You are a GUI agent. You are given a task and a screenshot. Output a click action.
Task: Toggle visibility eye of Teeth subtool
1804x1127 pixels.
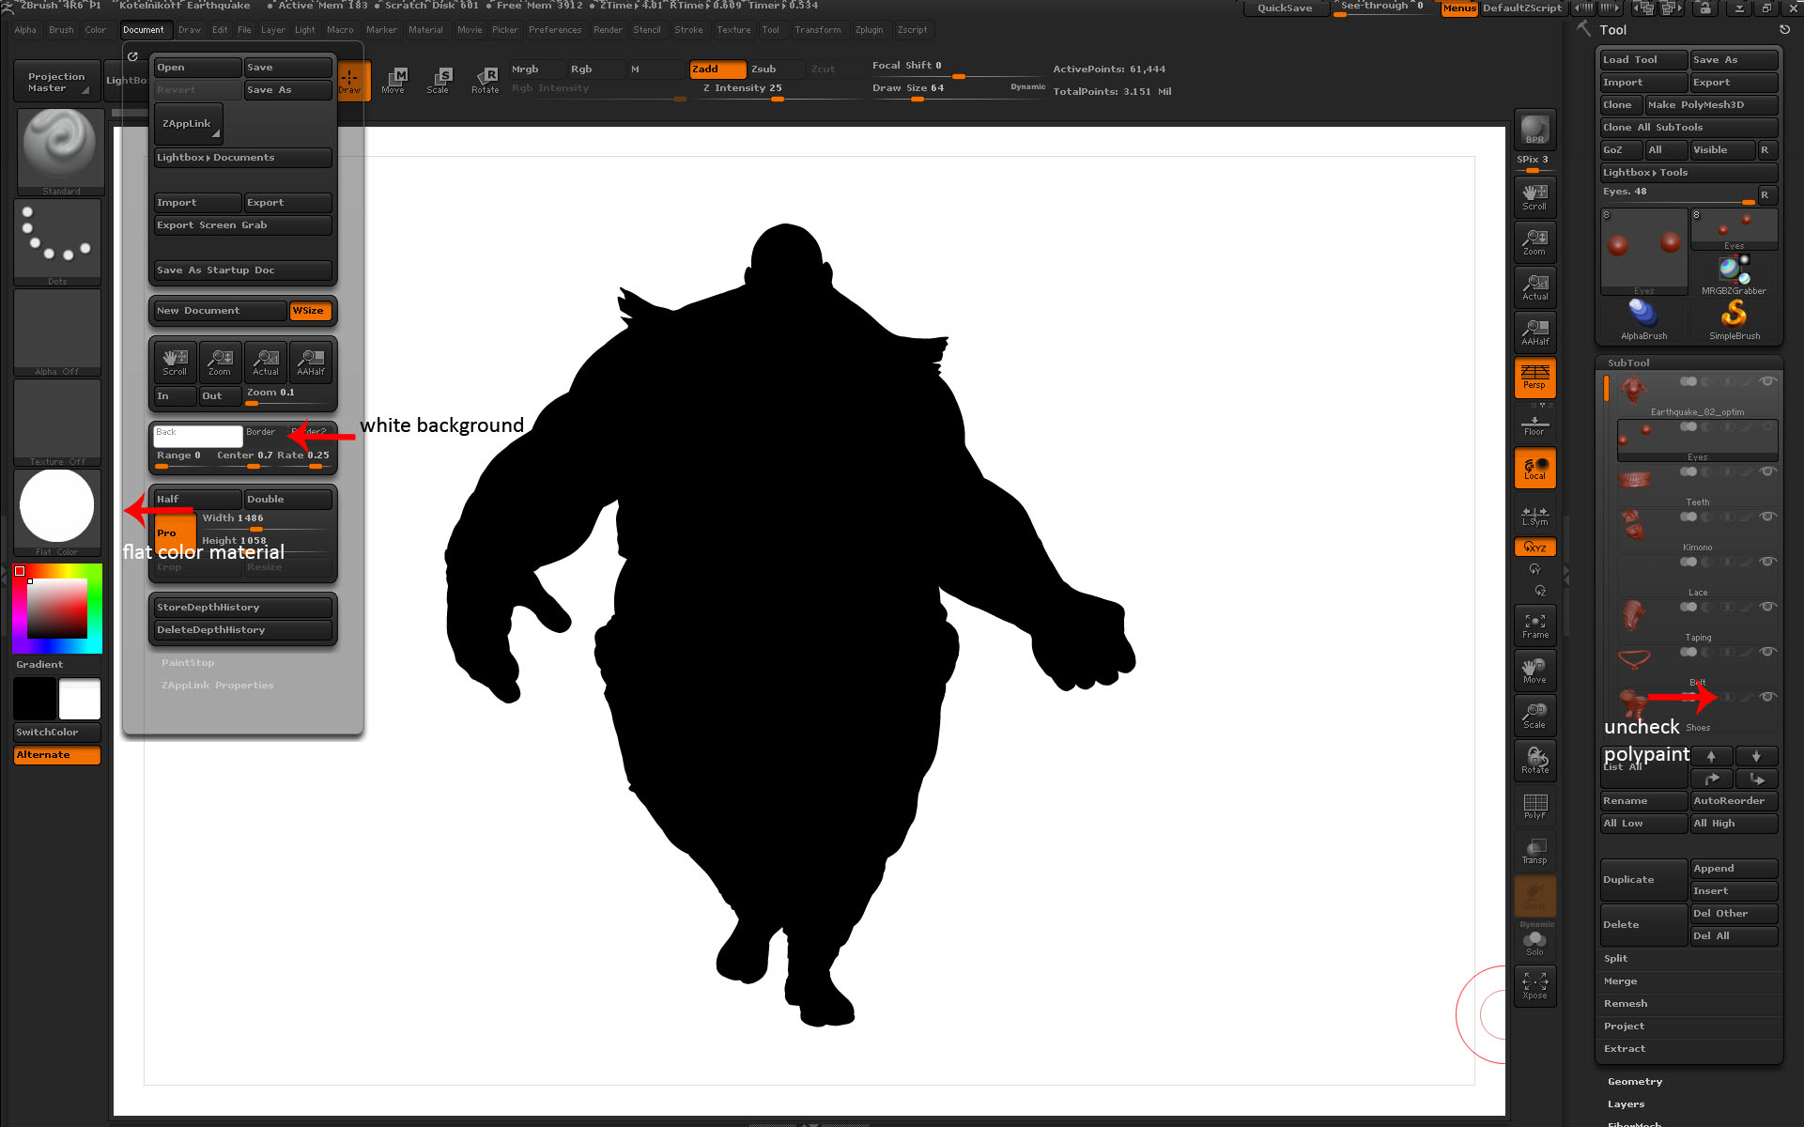pos(1767,471)
